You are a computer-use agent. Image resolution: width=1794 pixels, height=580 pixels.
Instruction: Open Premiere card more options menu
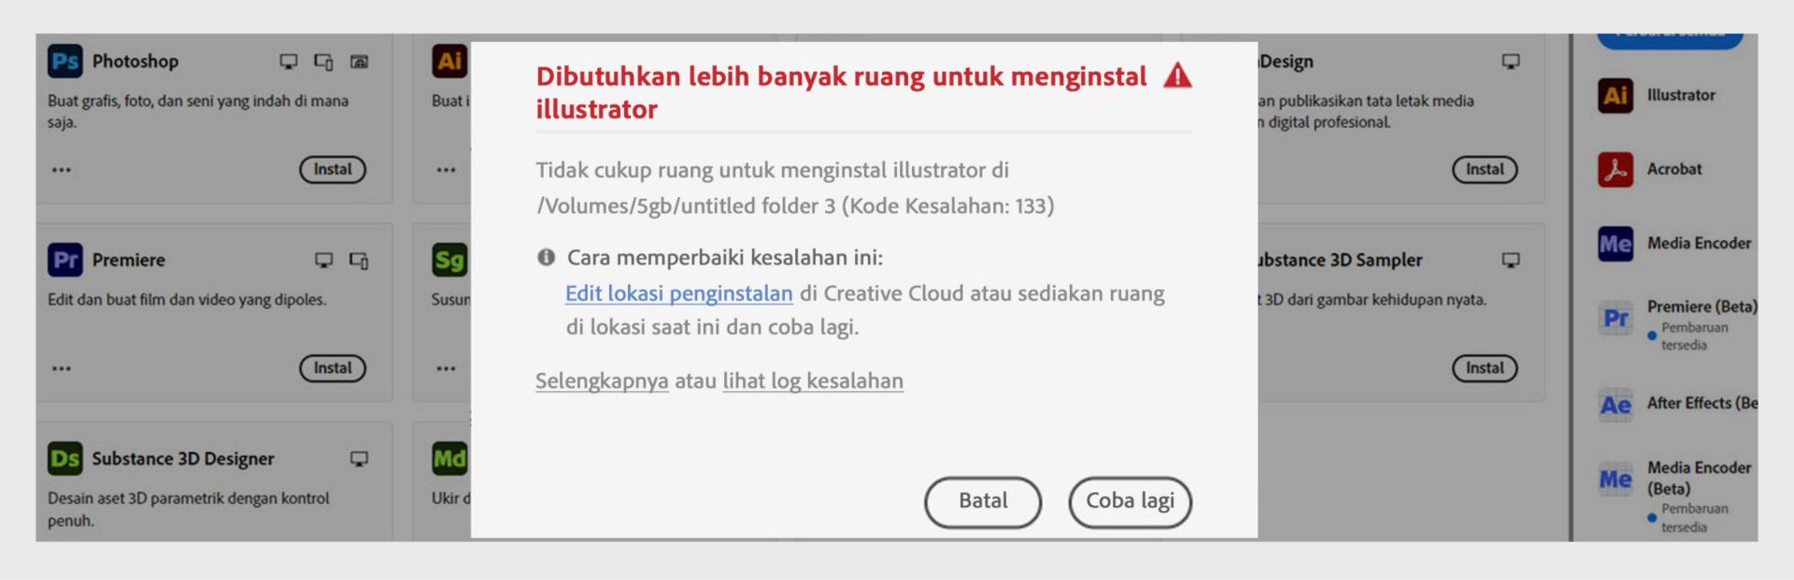pyautogui.click(x=62, y=368)
